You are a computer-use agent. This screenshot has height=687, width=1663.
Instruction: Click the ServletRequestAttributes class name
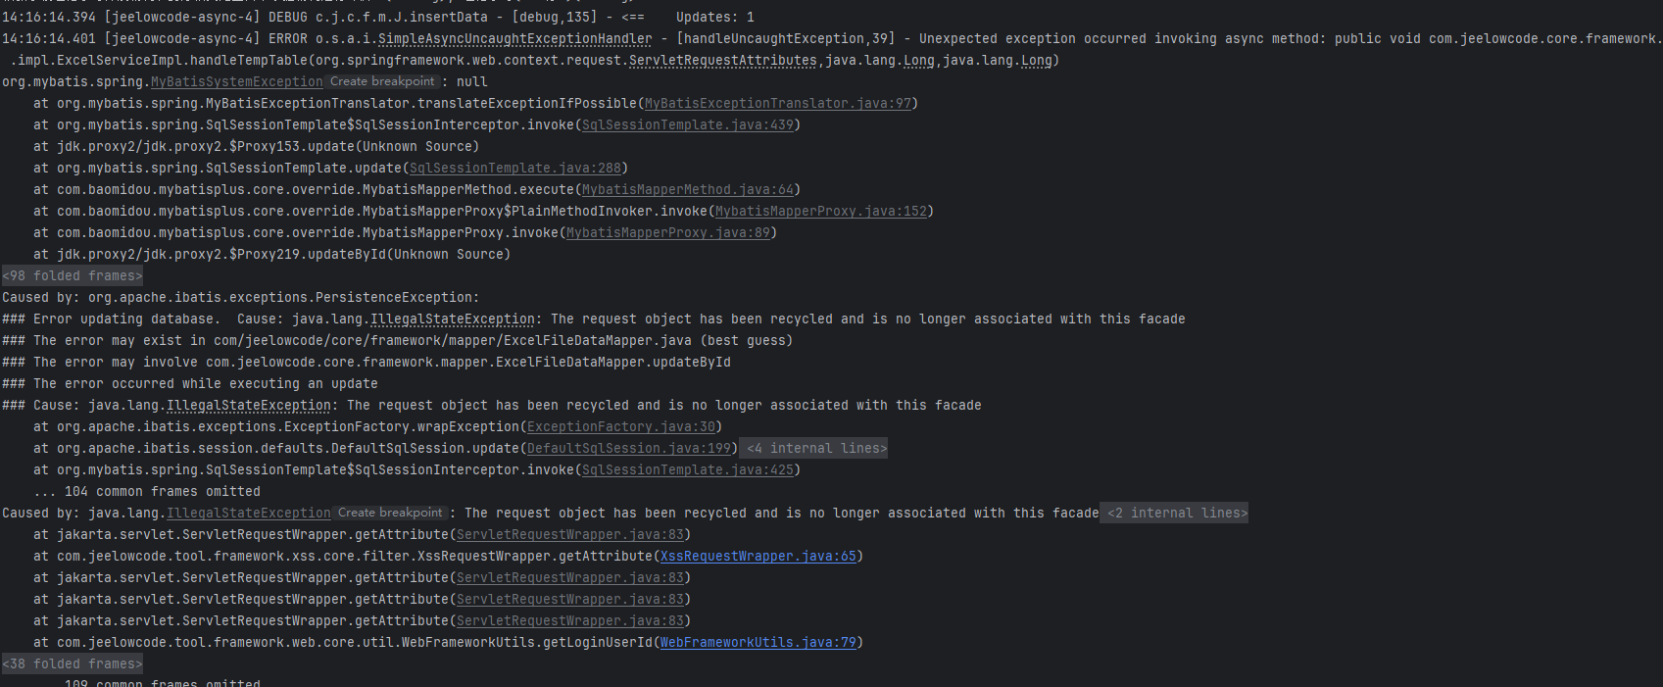(722, 61)
